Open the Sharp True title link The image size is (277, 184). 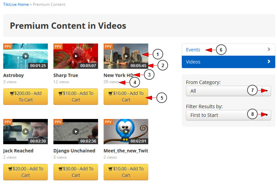66,75
